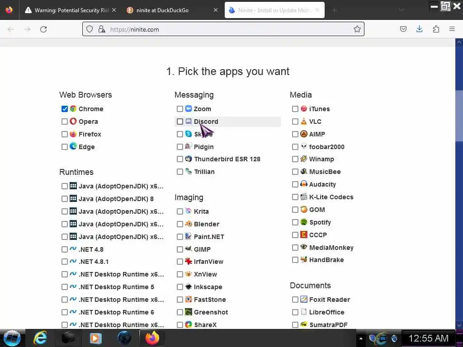
Task: Check the Paint.NET checkbox
Action: [180, 237]
